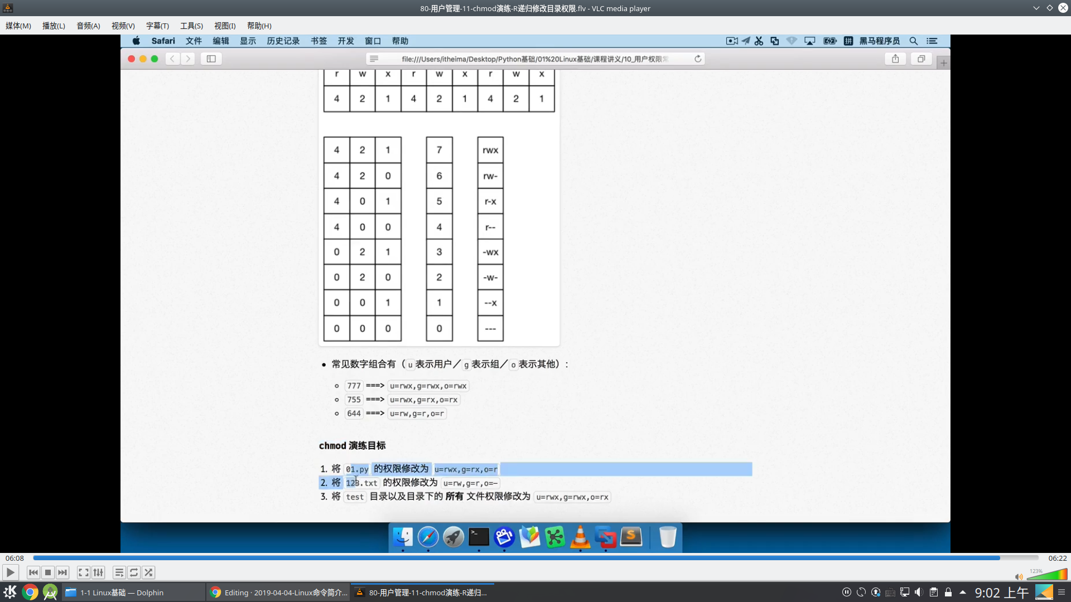
Task: Open the 工具(S) menu in VLC
Action: click(191, 26)
